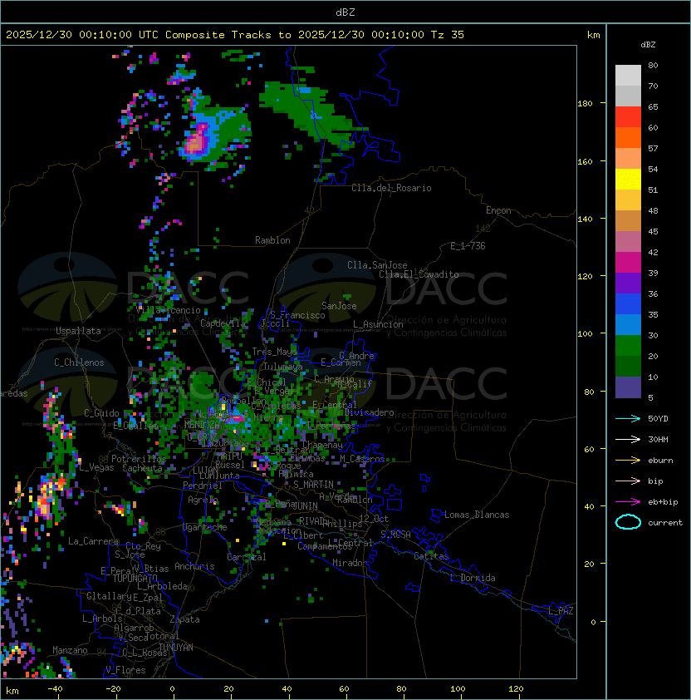Click the cyan ellipse labeled current
Viewport: 691px width, 700px height.
pyautogui.click(x=628, y=522)
